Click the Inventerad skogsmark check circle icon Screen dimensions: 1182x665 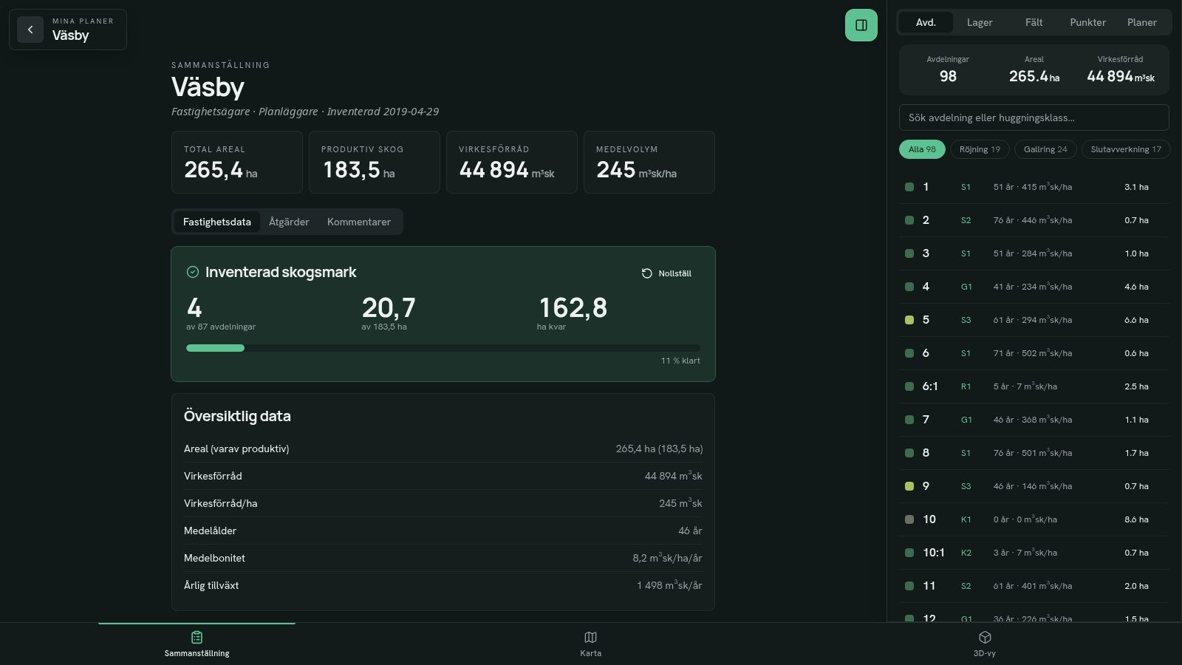coord(193,272)
